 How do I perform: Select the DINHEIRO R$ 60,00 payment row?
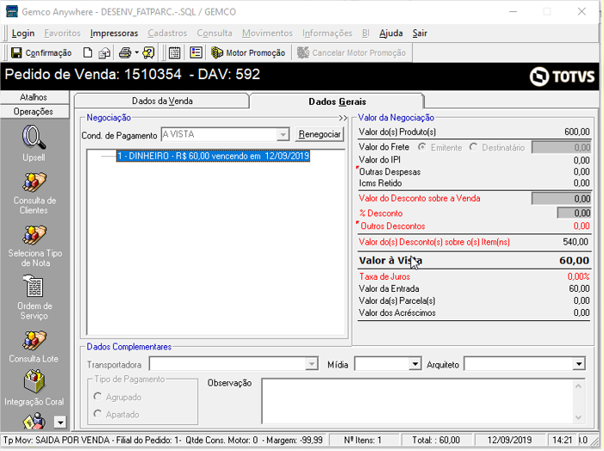(x=214, y=156)
